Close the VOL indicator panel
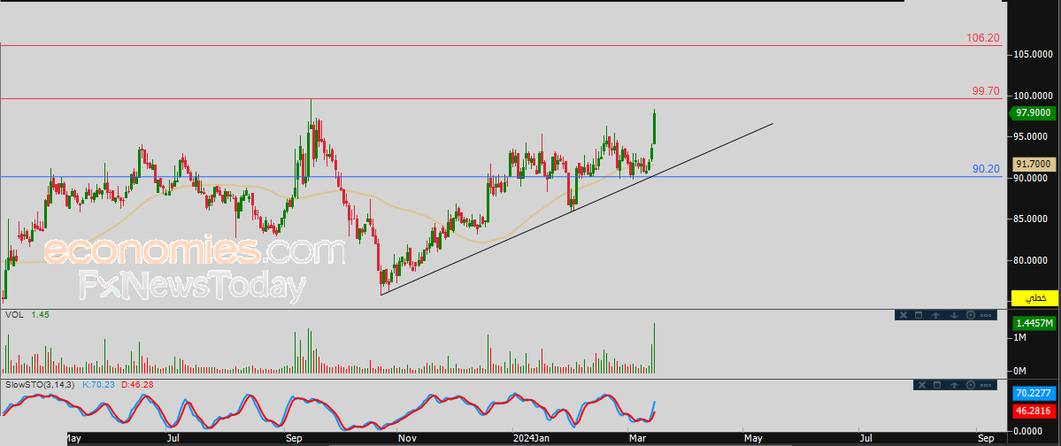 (x=903, y=315)
